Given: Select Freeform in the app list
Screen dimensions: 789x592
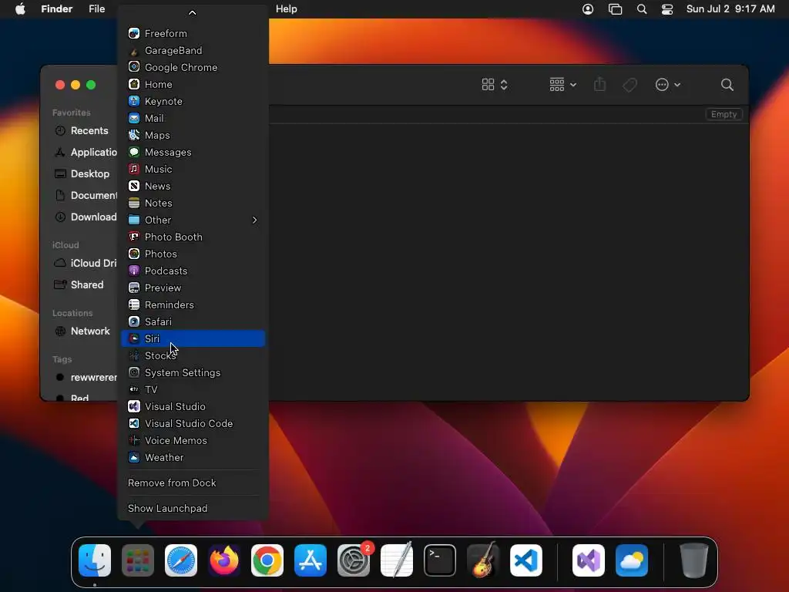Looking at the screenshot, I should [193, 33].
